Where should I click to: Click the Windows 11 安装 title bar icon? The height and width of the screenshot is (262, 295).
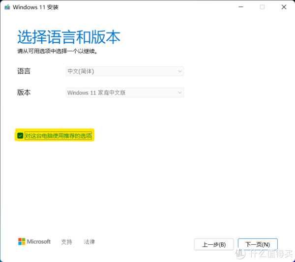[x=7, y=7]
